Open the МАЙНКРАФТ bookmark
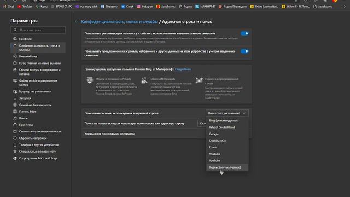This screenshot has height=197, width=350. [206, 7]
